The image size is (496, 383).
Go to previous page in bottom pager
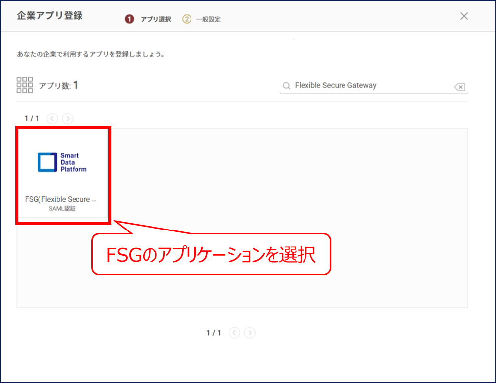pyautogui.click(x=234, y=332)
